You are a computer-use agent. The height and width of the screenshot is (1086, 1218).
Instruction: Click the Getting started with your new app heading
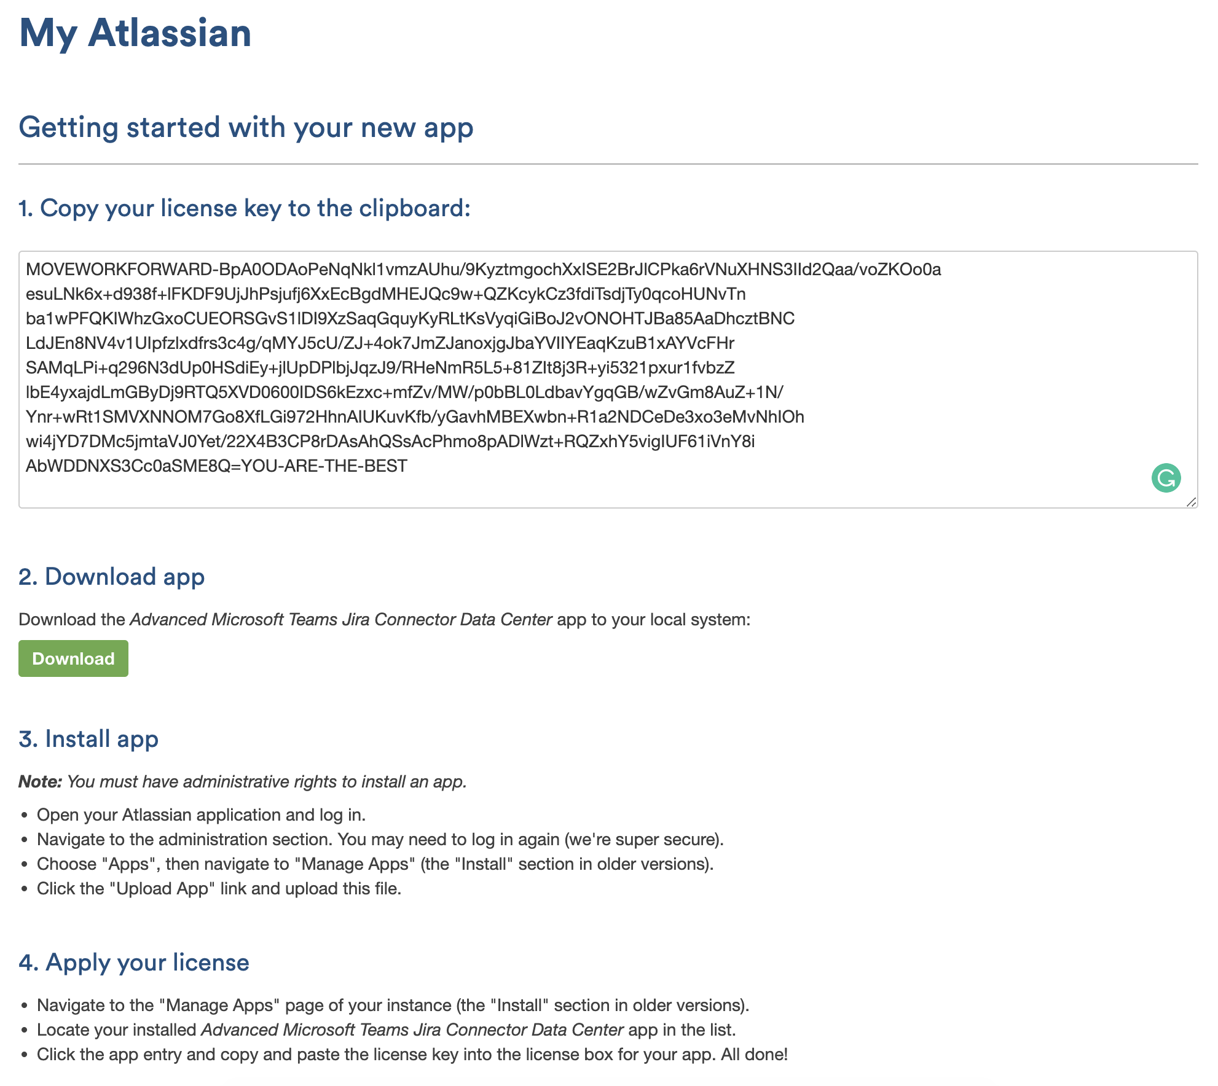pyautogui.click(x=246, y=128)
